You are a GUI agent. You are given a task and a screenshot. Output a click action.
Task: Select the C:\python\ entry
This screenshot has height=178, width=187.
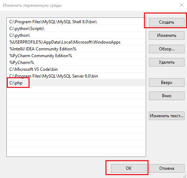76,35
